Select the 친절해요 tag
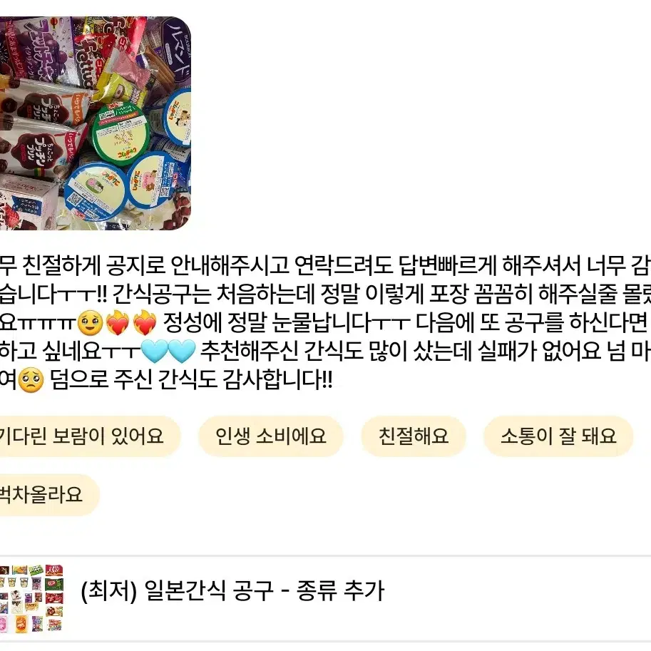This screenshot has width=651, height=651. [414, 436]
